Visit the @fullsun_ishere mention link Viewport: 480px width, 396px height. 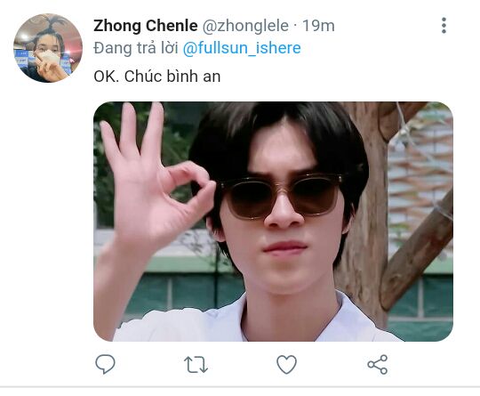[x=242, y=48]
